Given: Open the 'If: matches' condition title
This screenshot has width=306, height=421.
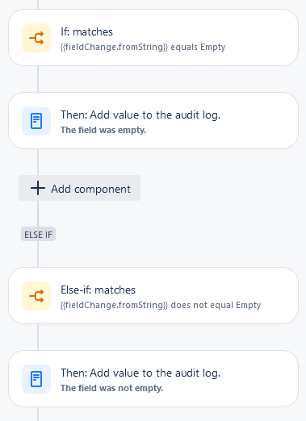Looking at the screenshot, I should click(86, 32).
